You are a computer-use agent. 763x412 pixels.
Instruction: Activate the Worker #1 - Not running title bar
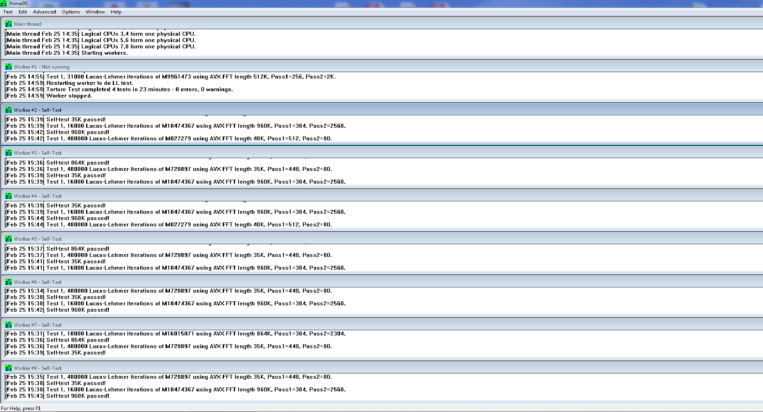[238, 67]
